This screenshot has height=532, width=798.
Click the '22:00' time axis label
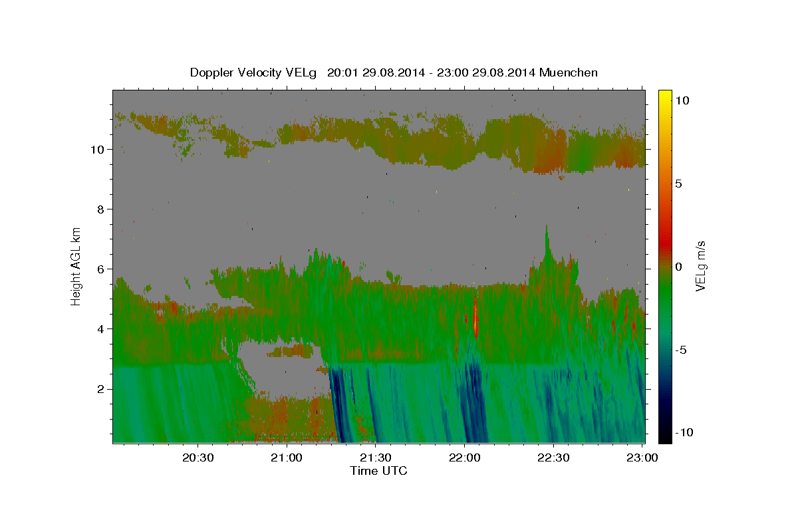(465, 458)
